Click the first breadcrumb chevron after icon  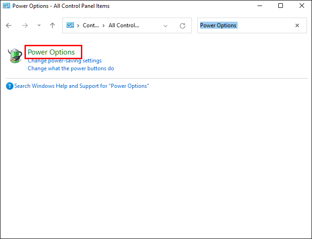pyautogui.click(x=78, y=26)
